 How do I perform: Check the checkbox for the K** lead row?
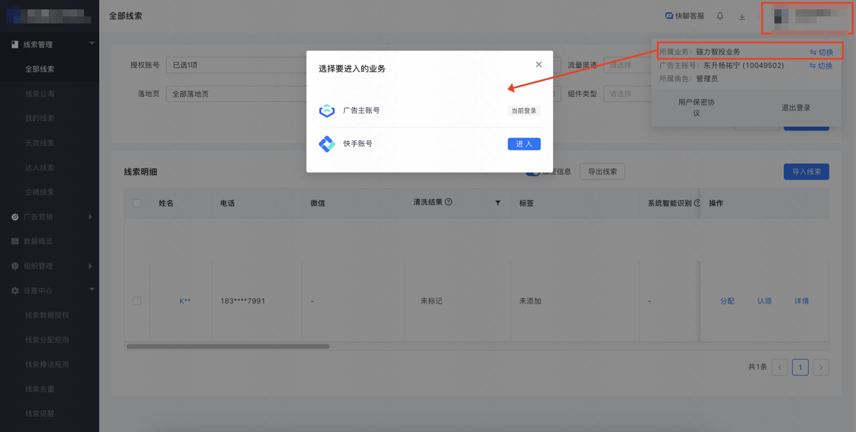tap(137, 300)
